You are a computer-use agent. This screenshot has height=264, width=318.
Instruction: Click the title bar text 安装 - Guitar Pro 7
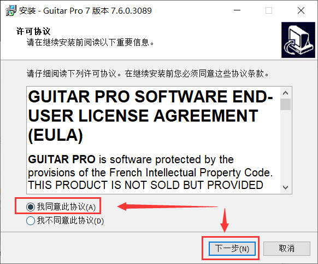coord(85,10)
